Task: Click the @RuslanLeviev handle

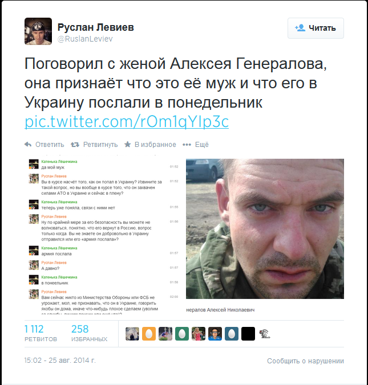Action: [x=85, y=39]
